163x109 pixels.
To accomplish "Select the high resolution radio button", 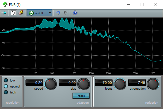I will [x=6, y=92].
